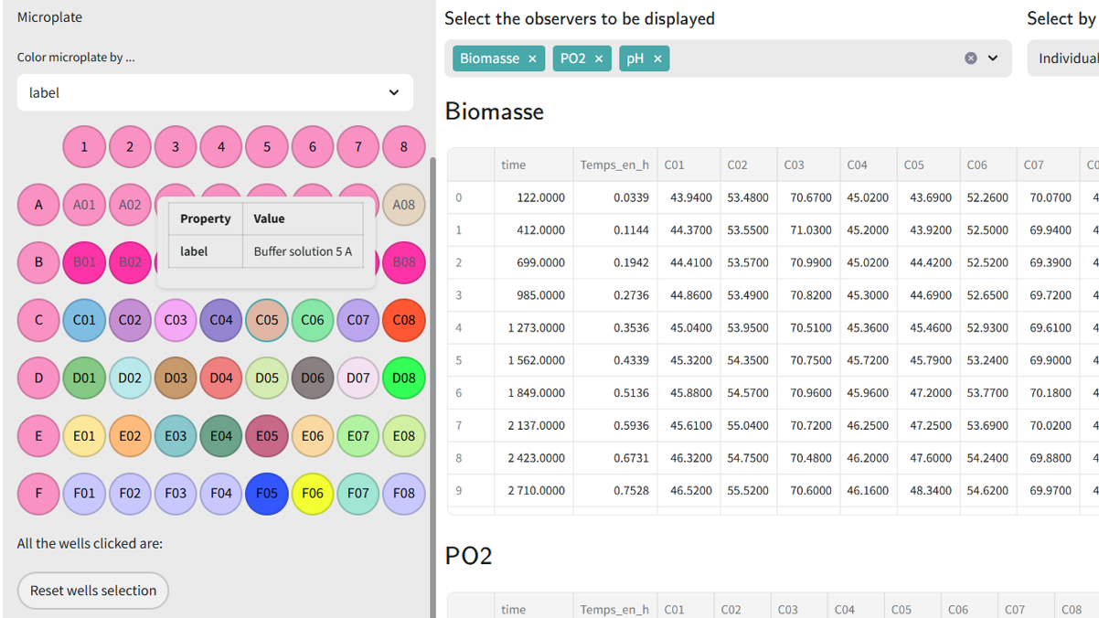Expand the observers multiselect dropdown
Viewport: 1099px width, 618px height.
(x=993, y=59)
